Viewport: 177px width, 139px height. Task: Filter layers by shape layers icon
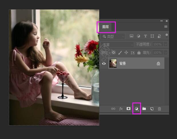pyautogui.click(x=152, y=36)
